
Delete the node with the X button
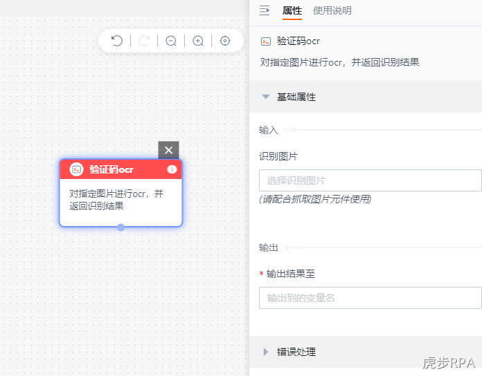(168, 150)
